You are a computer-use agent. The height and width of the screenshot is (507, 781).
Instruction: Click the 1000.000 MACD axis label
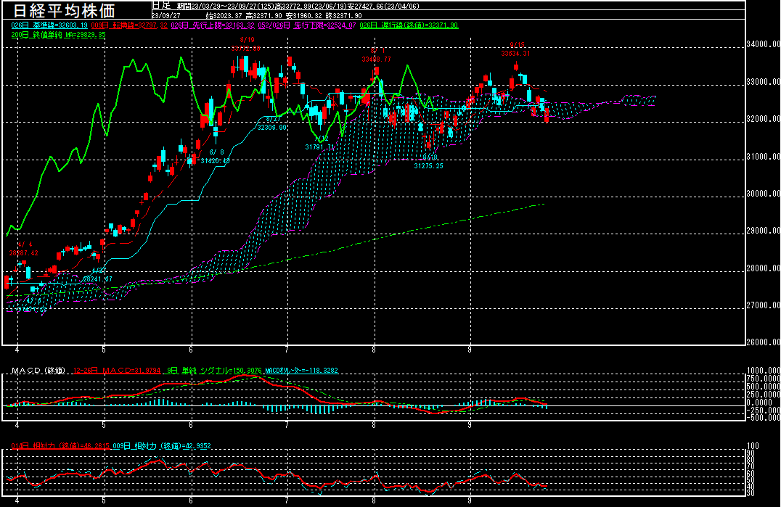pos(763,370)
